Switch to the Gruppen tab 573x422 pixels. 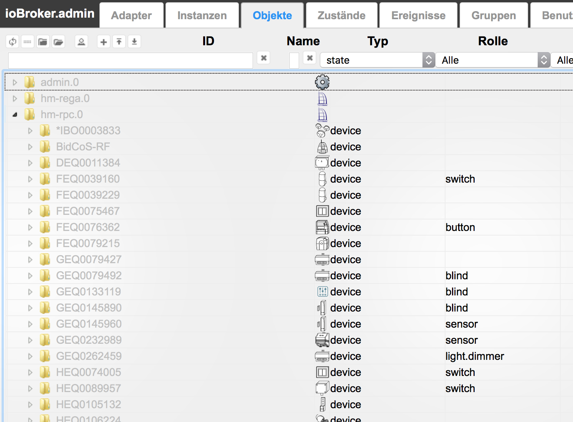click(x=494, y=15)
